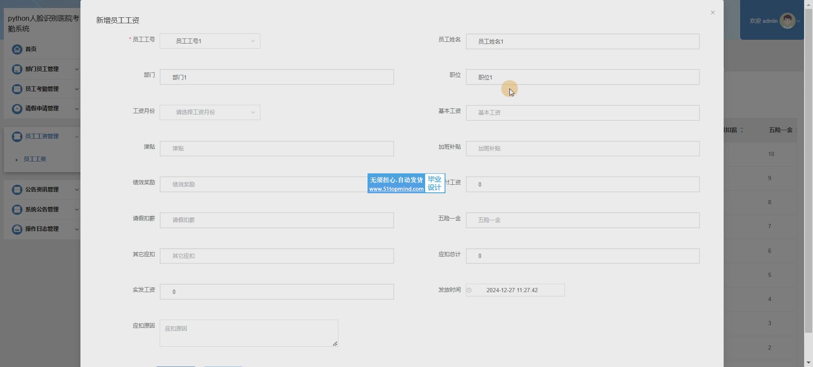813x367 pixels.
Task: Click the page vertical scrollbar
Action: (808, 169)
